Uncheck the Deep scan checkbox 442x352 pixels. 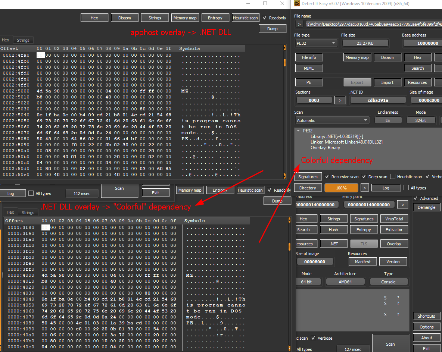click(x=364, y=177)
